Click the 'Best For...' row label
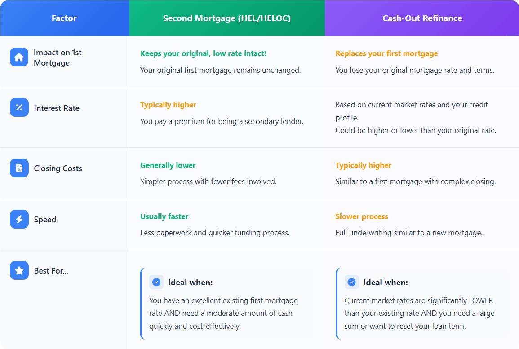519x349 pixels. point(51,271)
